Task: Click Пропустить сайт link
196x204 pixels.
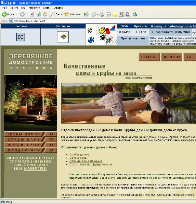Action: (x=133, y=38)
